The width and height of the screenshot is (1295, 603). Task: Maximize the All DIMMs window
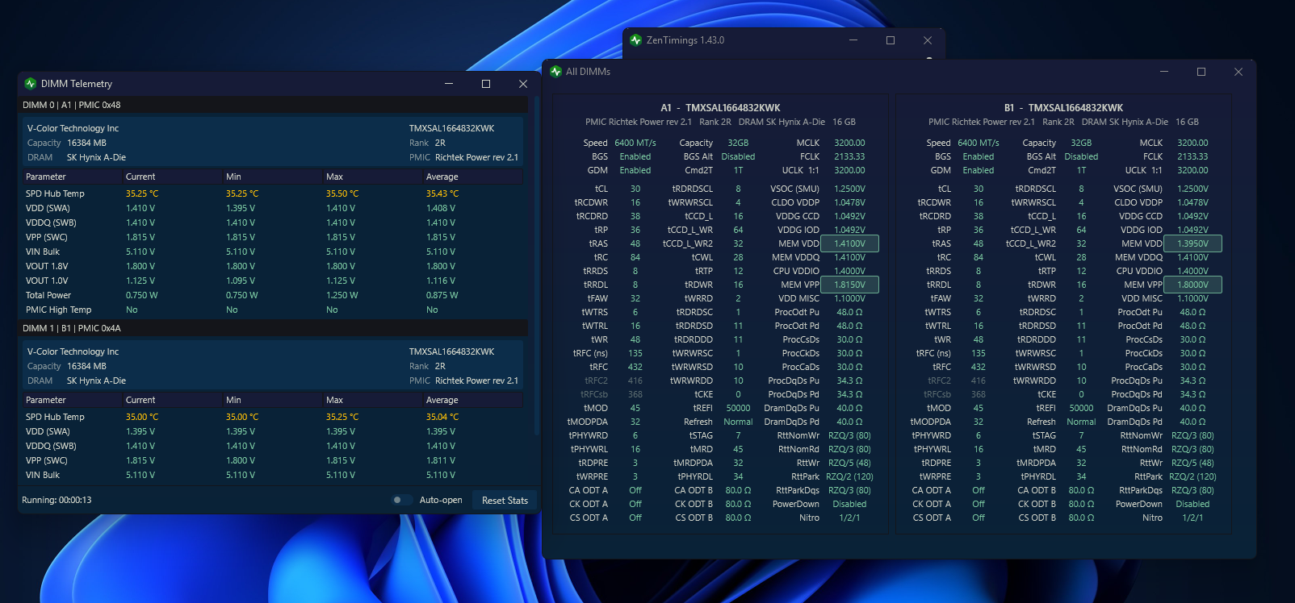1201,72
